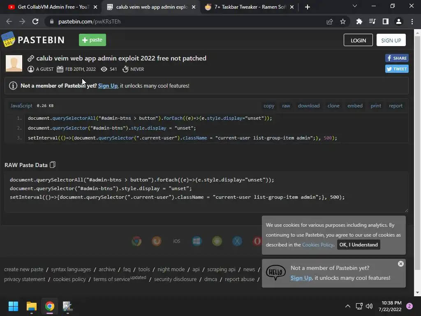Click the green paste button
The width and height of the screenshot is (421, 316).
point(93,40)
